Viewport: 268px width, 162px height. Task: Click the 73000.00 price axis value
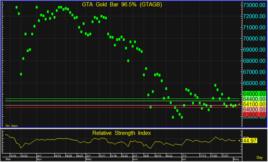point(254,5)
